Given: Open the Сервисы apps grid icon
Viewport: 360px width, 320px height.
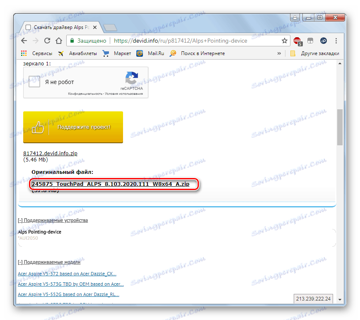Looking at the screenshot, I should tap(24, 53).
